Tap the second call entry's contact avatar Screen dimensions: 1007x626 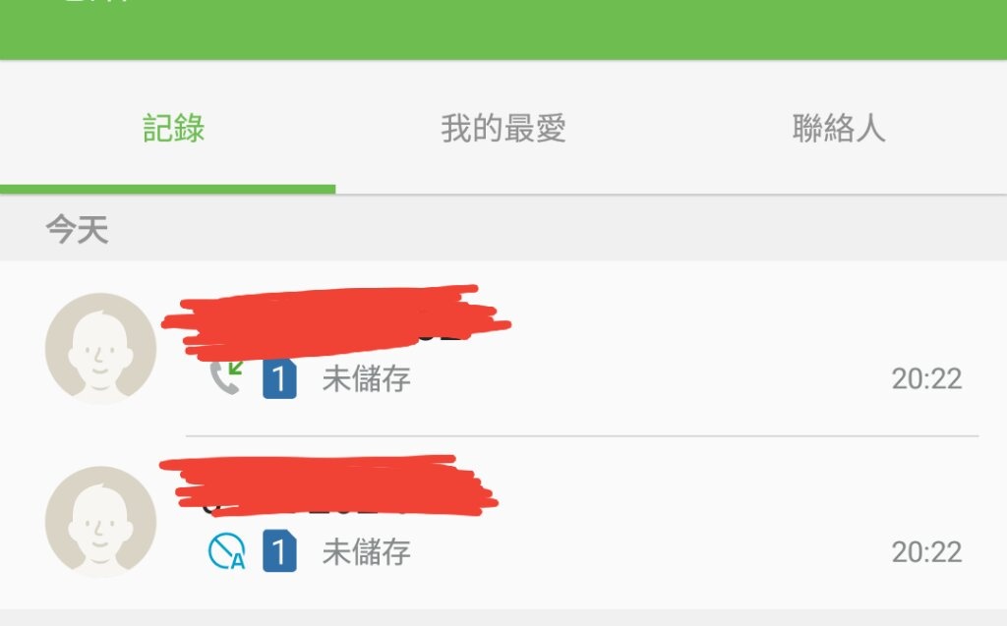101,522
